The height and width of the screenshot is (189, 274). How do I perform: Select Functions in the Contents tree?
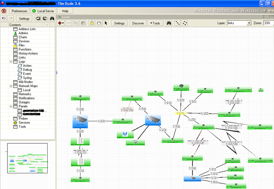click(25, 49)
